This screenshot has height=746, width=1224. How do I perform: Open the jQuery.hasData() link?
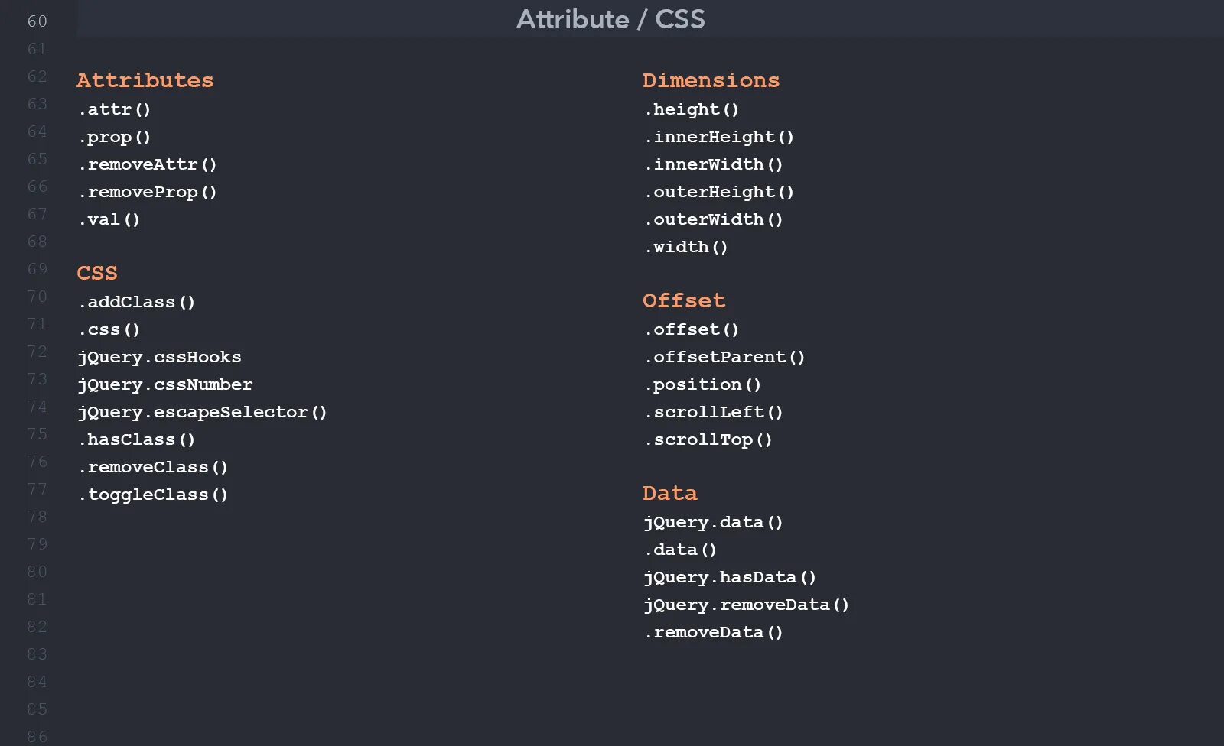[x=730, y=577]
